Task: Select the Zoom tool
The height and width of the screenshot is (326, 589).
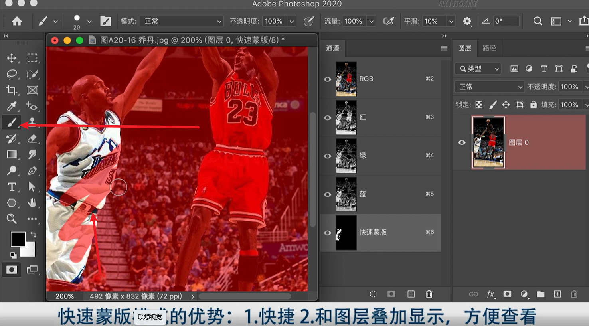Action: tap(12, 219)
